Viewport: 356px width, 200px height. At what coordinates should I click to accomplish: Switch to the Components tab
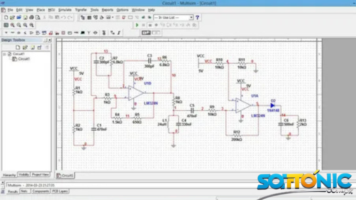pyautogui.click(x=41, y=191)
